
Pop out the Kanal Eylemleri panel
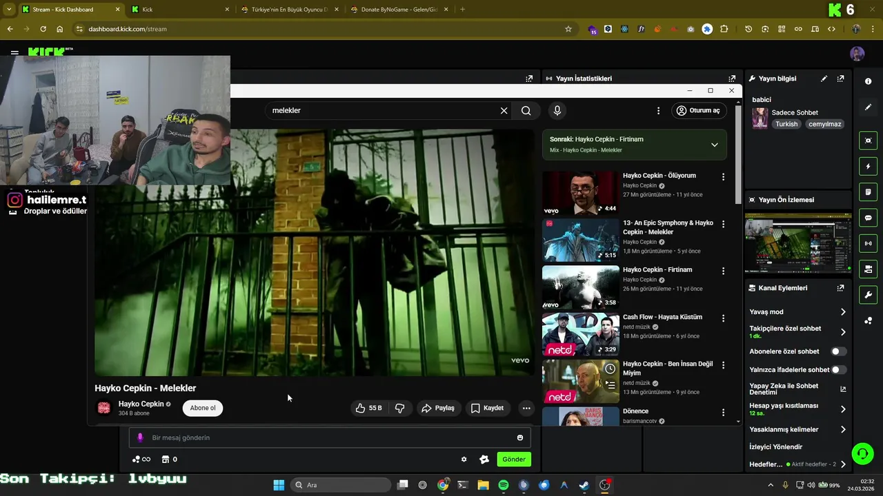click(x=840, y=288)
